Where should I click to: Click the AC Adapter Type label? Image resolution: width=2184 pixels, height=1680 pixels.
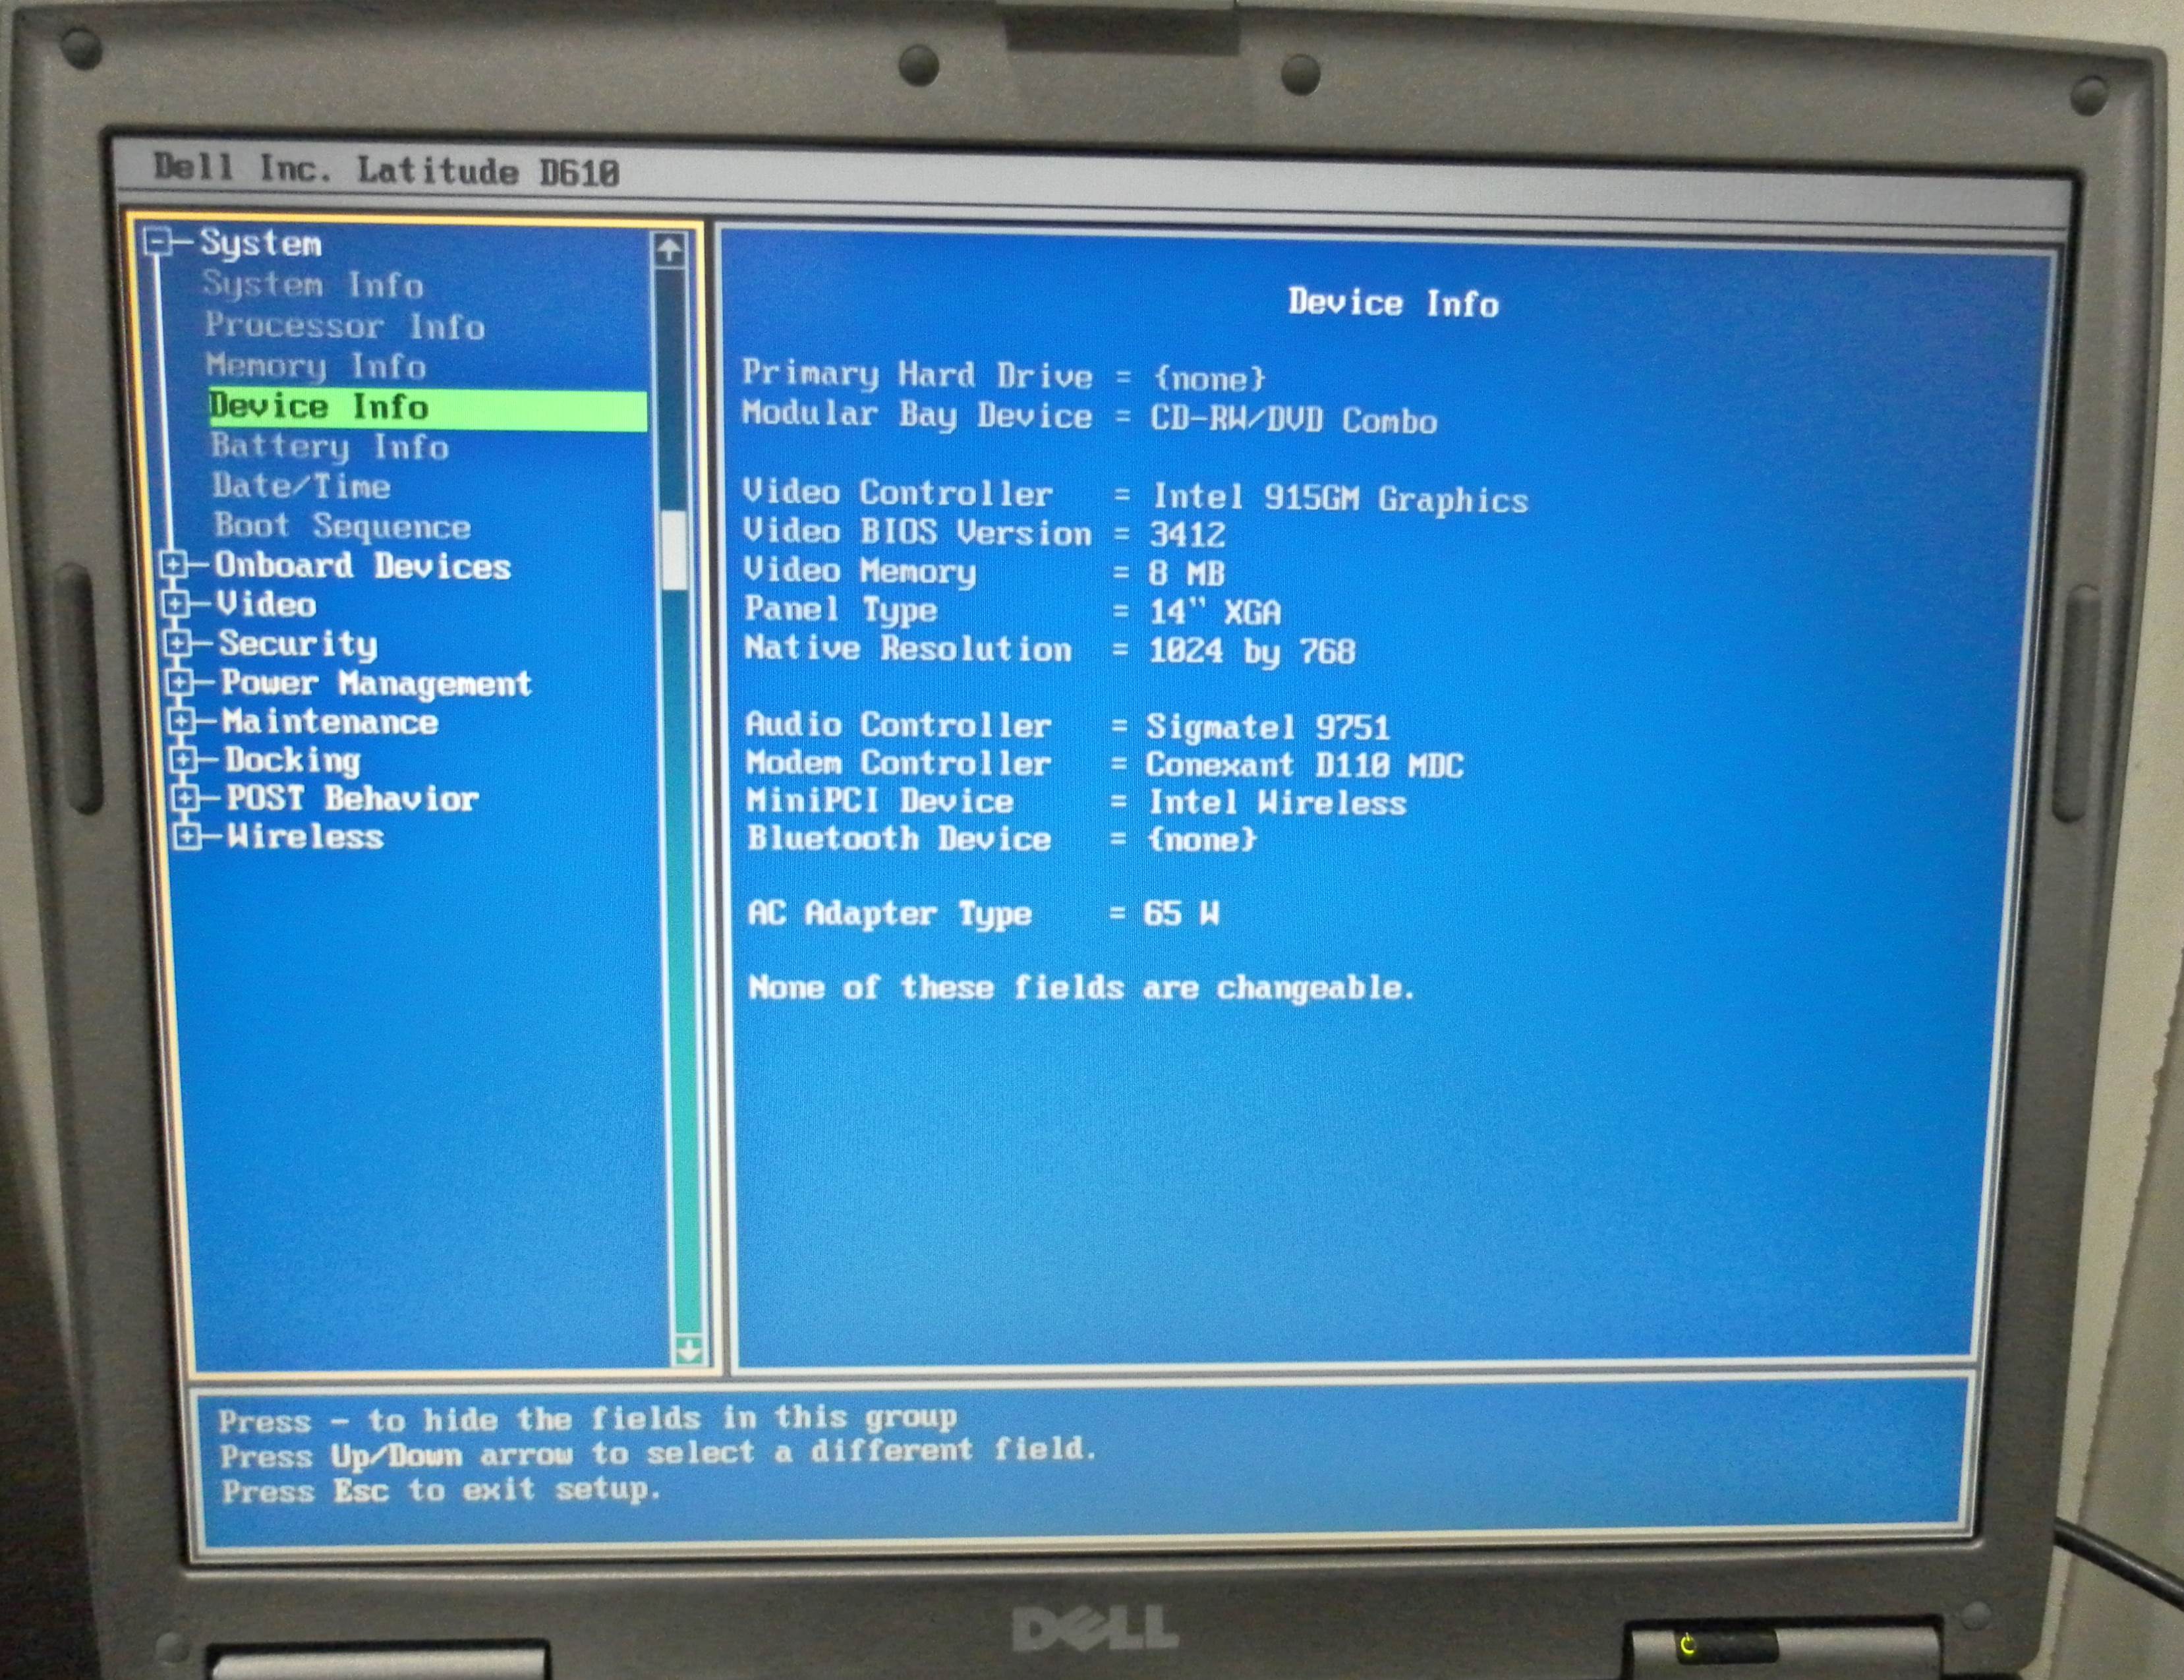tap(889, 914)
